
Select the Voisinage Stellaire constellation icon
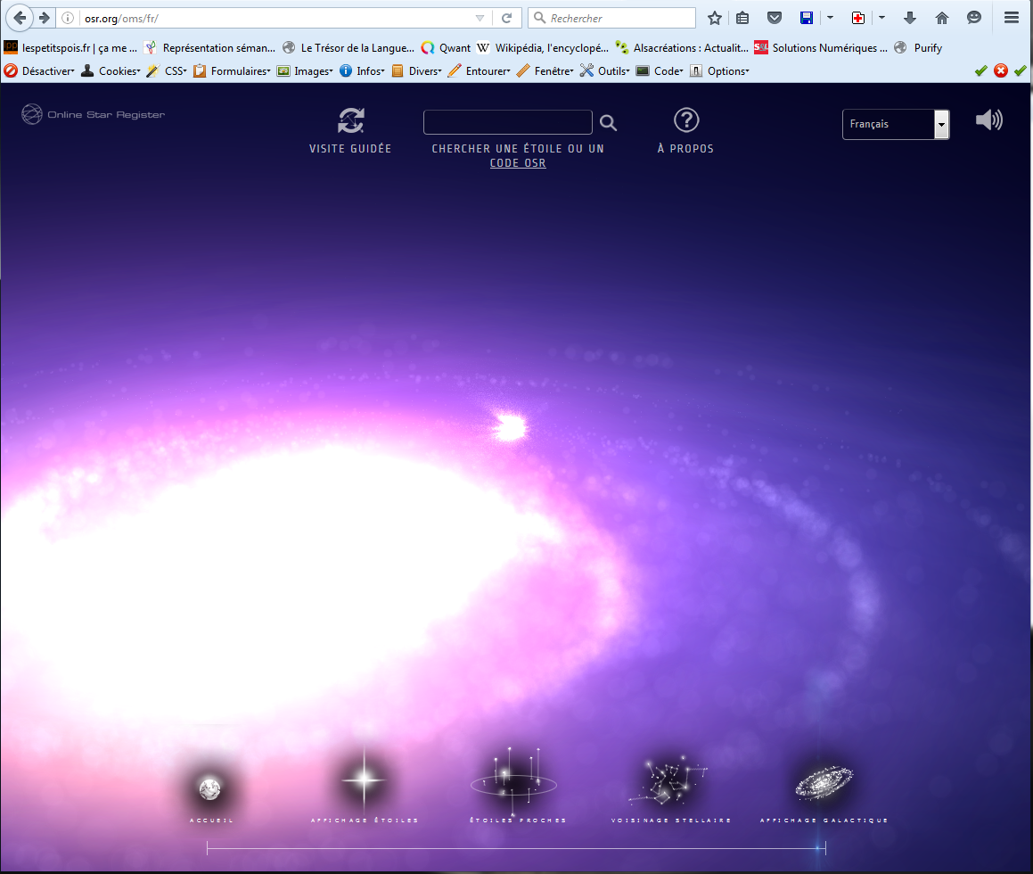pyautogui.click(x=670, y=779)
